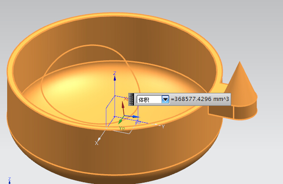Open the 体积 measurement type dropdown arrow
Viewport: 283px width, 184px height.
pyautogui.click(x=165, y=100)
